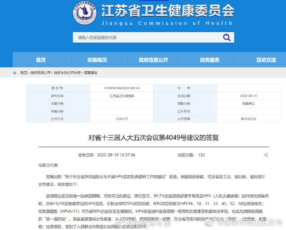Image resolution: width=286 pixels, height=230 pixels.
Task: Click the 政府信息公开 breadcrumb link
Action: click(x=41, y=73)
